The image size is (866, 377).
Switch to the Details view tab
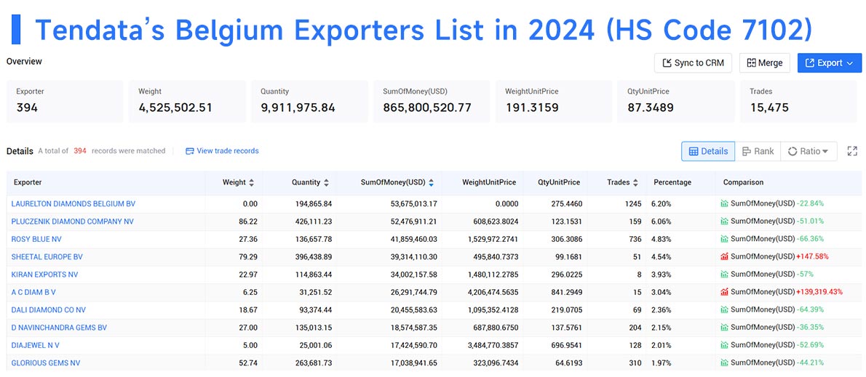[x=708, y=151]
